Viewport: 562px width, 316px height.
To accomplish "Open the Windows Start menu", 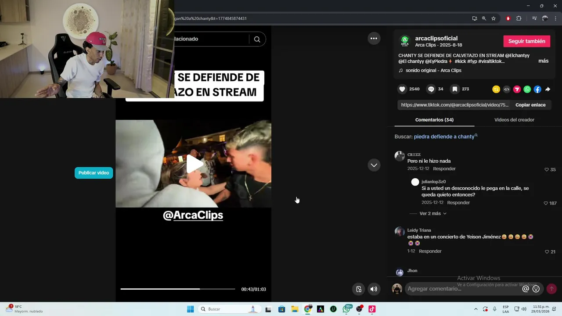I will tap(190, 309).
